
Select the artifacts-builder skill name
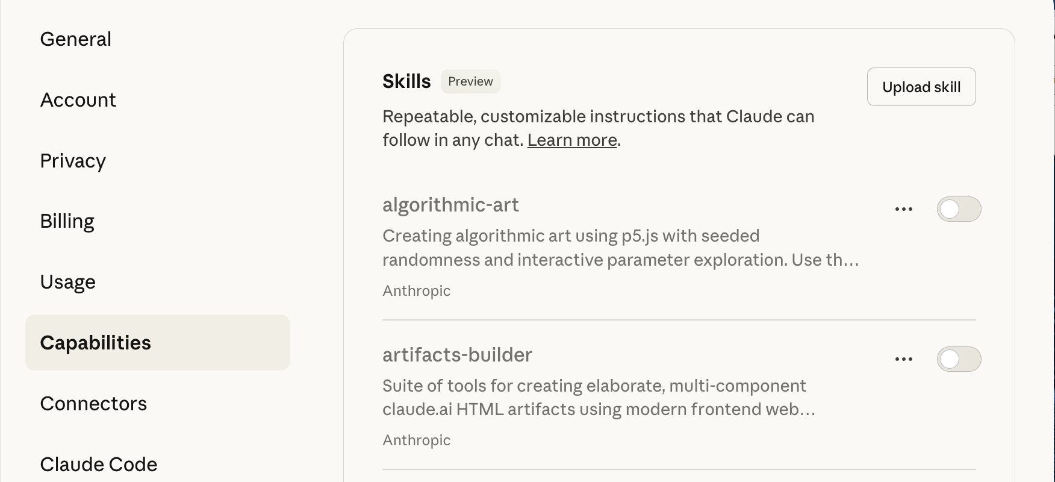458,355
